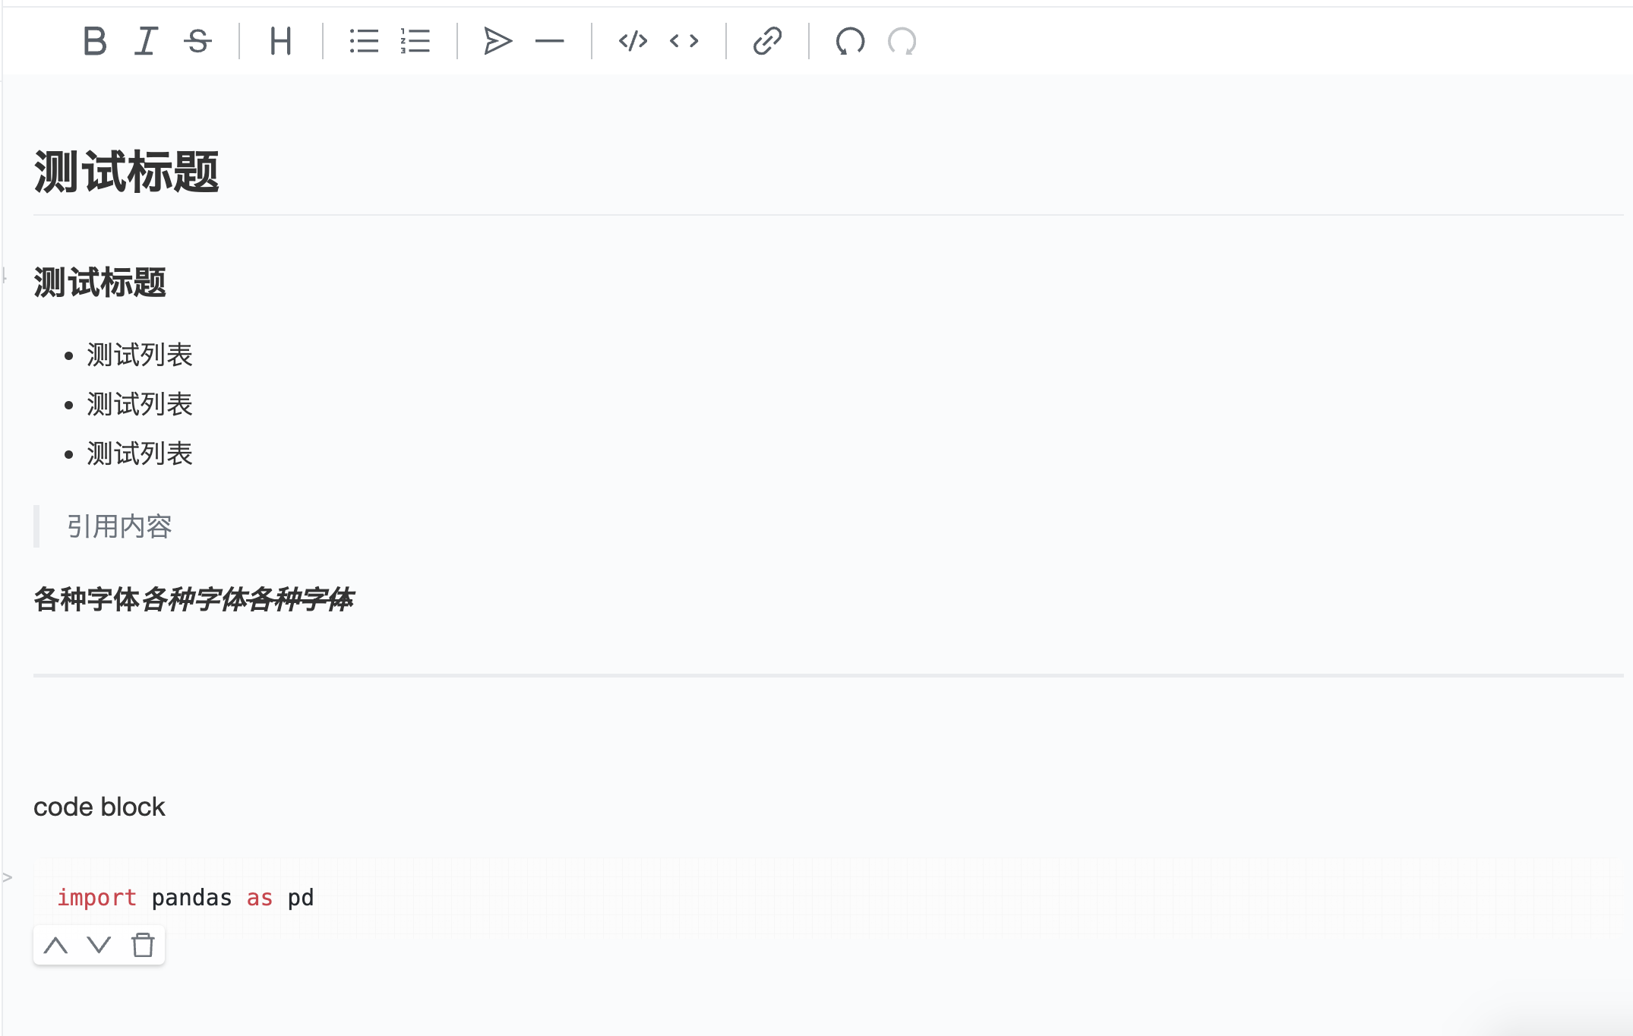Delete the pandas code block
Image resolution: width=1633 pixels, height=1036 pixels.
pos(144,945)
